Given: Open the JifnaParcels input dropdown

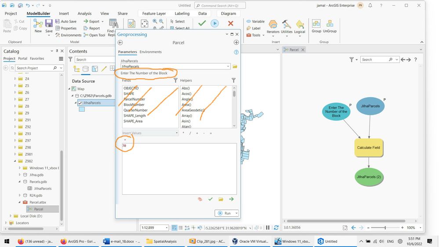Looking at the screenshot, I should (228, 66).
